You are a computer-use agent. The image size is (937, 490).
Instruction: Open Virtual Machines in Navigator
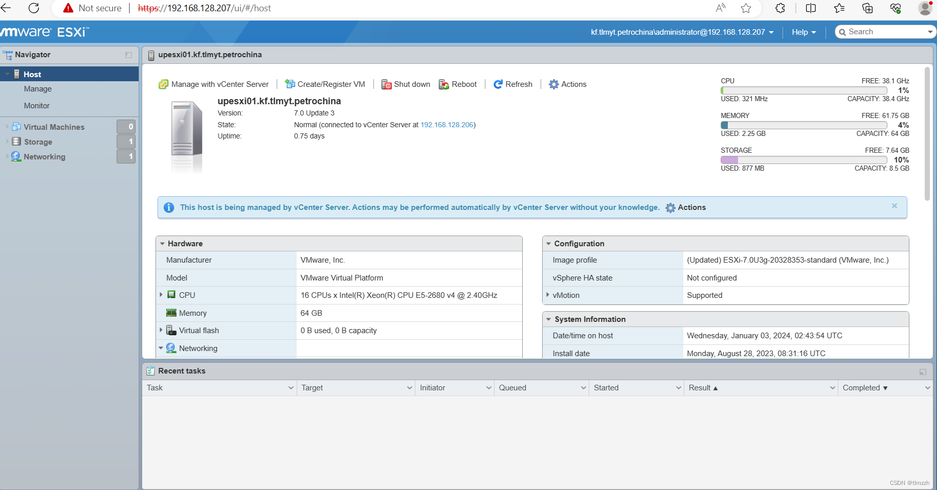54,127
